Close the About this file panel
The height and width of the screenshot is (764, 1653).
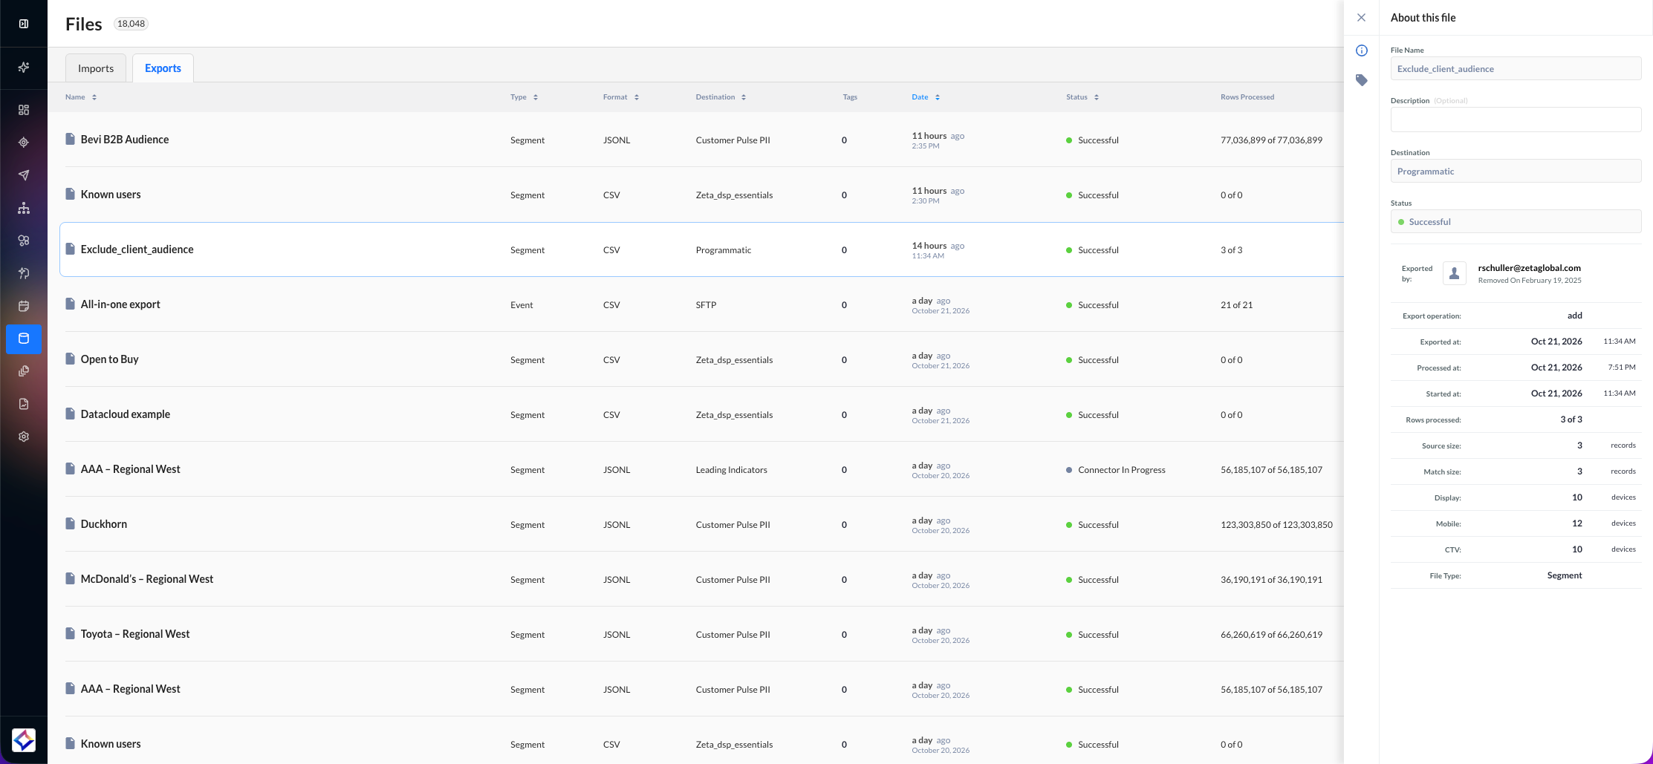click(x=1361, y=18)
